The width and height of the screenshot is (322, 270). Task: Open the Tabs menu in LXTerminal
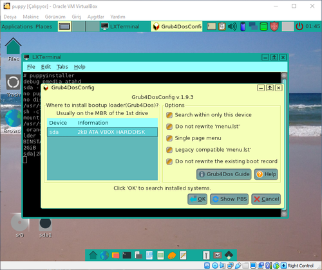pyautogui.click(x=62, y=67)
